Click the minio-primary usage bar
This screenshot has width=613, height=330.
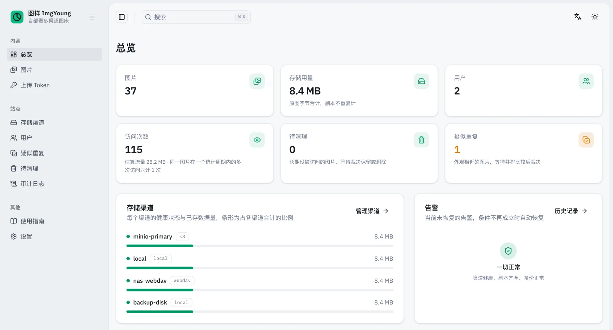tap(260, 246)
